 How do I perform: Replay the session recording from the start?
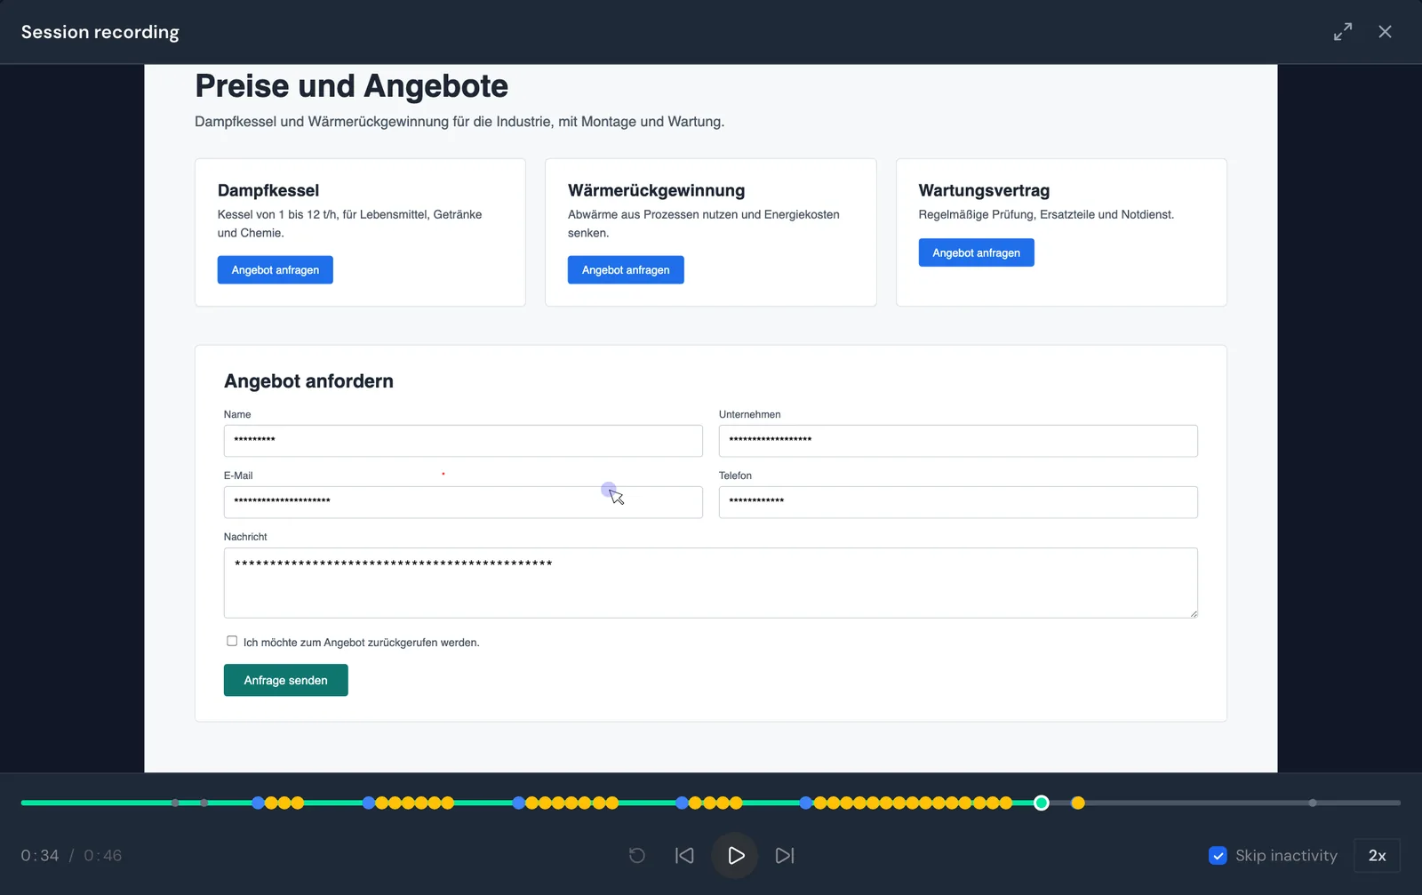[637, 855]
